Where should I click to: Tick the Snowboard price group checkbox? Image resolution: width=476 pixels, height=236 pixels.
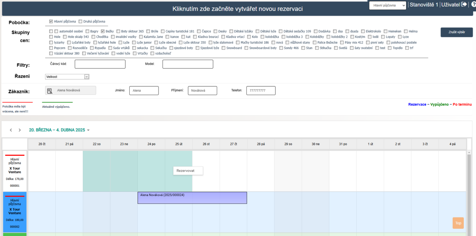[x=223, y=48]
